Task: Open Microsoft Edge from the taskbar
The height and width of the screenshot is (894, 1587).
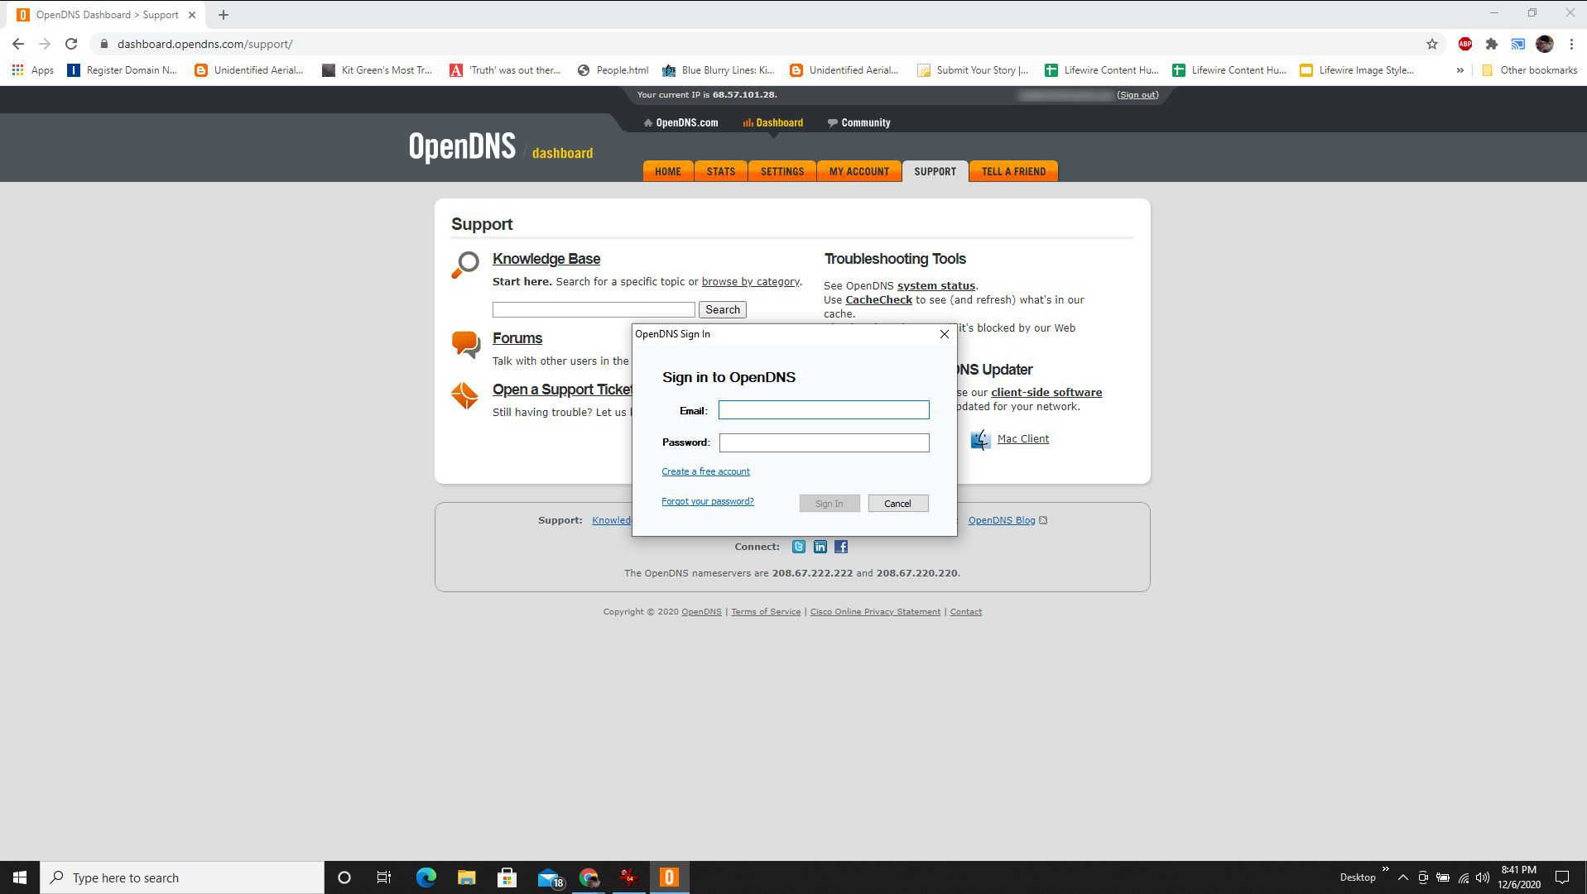Action: point(426,877)
